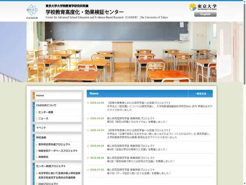Open ニュース sidebar link
The height and width of the screenshot is (185, 246).
(x=43, y=119)
